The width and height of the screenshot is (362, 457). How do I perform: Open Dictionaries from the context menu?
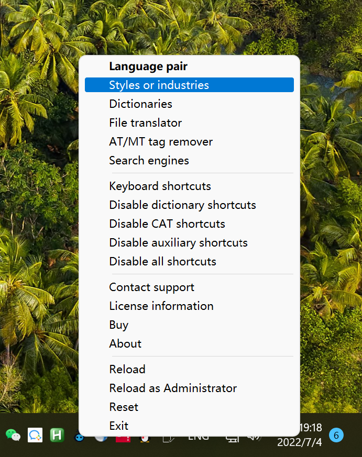[x=140, y=104]
